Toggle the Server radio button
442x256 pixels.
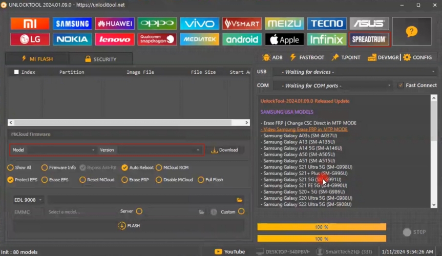(139, 211)
